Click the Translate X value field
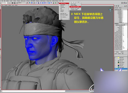Image resolution: width=128 pixels, height=93 pixels. pyautogui.click(x=125, y=11)
